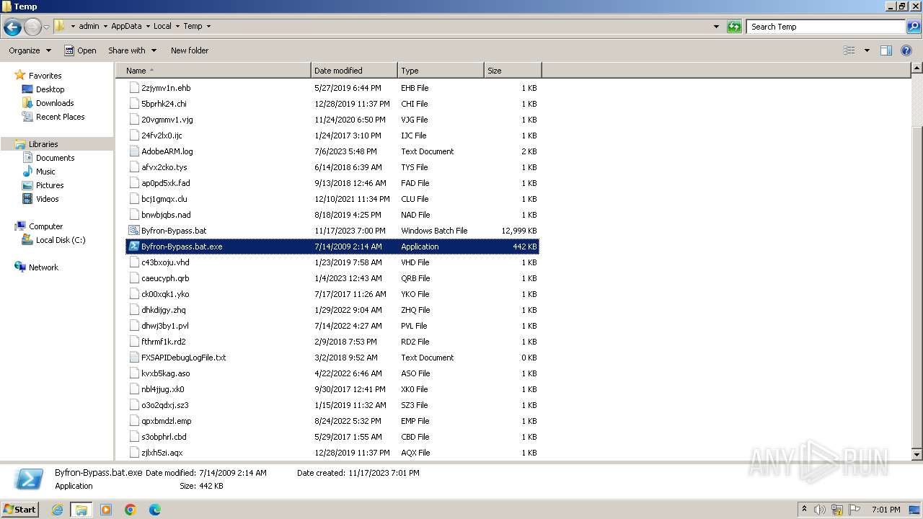Open the Share with dropdown menu
The height and width of the screenshot is (519, 923).
click(132, 50)
